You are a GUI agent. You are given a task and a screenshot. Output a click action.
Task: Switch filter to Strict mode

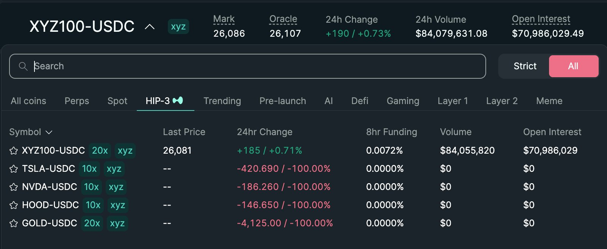[x=525, y=66]
